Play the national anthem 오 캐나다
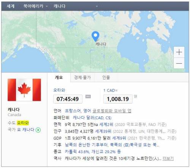This screenshot has height=168, width=190. click(38, 130)
